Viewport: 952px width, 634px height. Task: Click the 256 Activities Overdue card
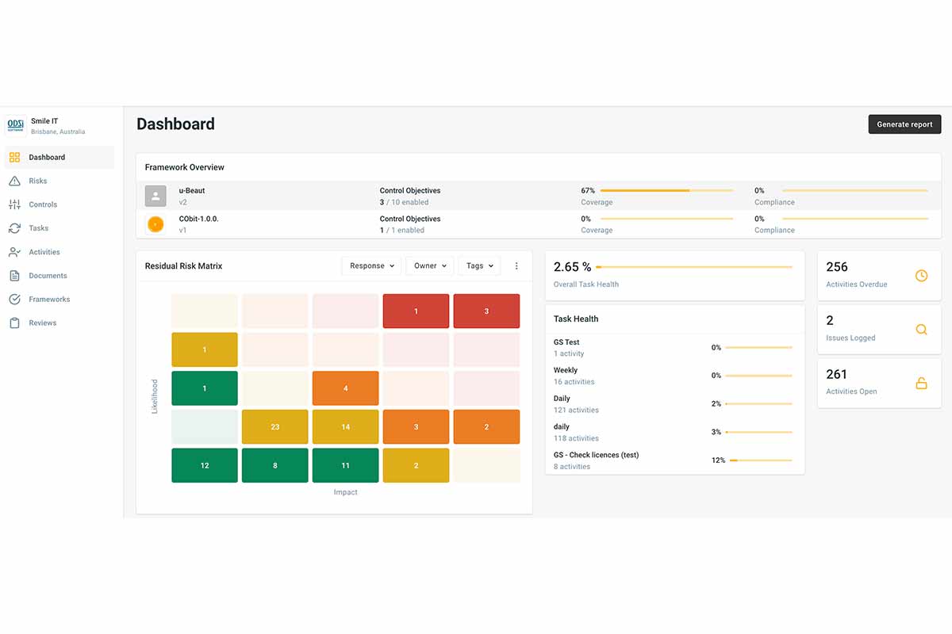point(879,276)
